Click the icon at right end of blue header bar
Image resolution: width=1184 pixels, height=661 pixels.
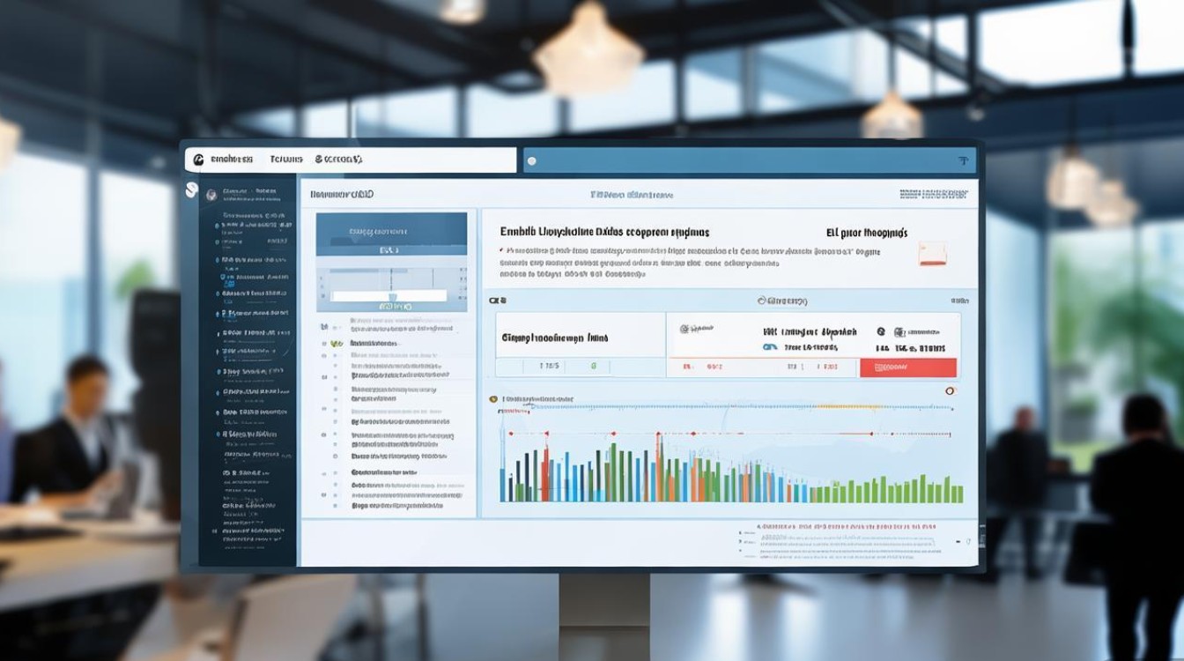pos(963,160)
